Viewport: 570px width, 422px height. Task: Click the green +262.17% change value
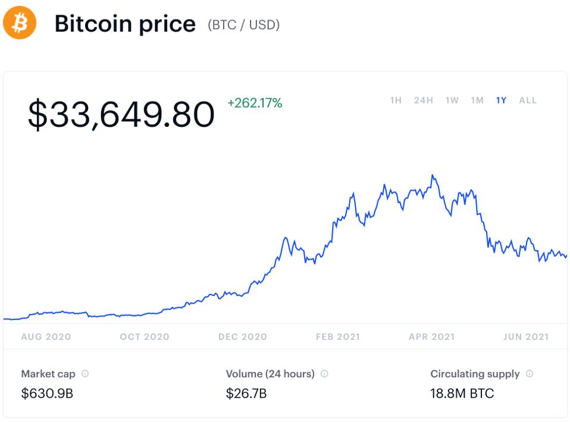[x=255, y=104]
